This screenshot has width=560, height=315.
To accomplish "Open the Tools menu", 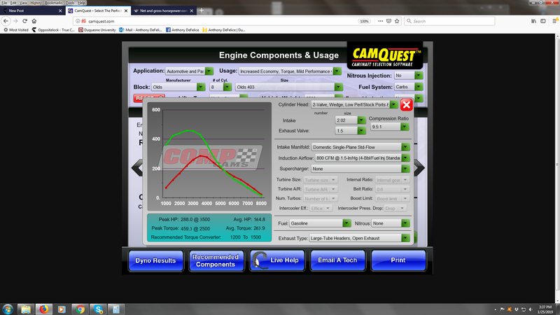I will point(70,3).
